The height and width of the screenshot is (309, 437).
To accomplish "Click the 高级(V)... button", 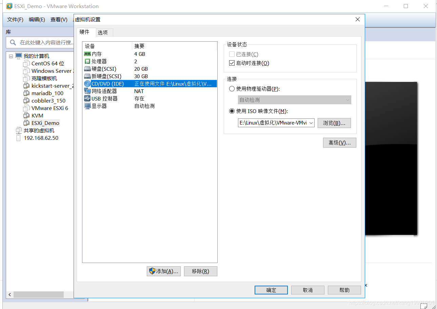I will [339, 143].
